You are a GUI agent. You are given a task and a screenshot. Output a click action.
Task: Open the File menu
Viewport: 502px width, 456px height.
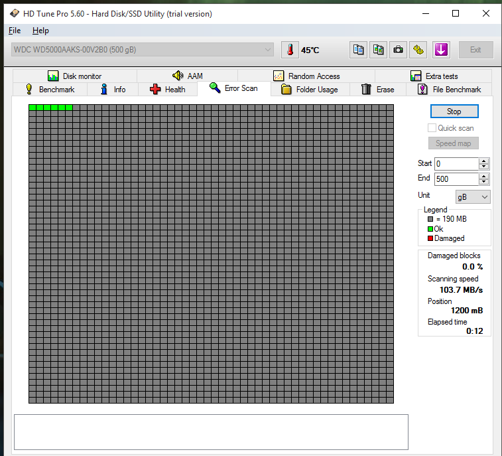coord(15,31)
